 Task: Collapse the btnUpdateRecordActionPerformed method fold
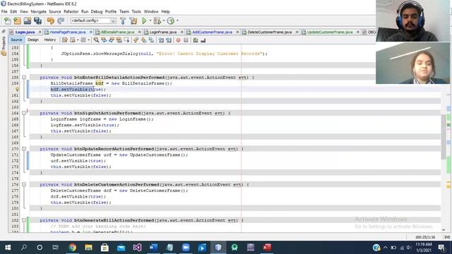pos(24,149)
